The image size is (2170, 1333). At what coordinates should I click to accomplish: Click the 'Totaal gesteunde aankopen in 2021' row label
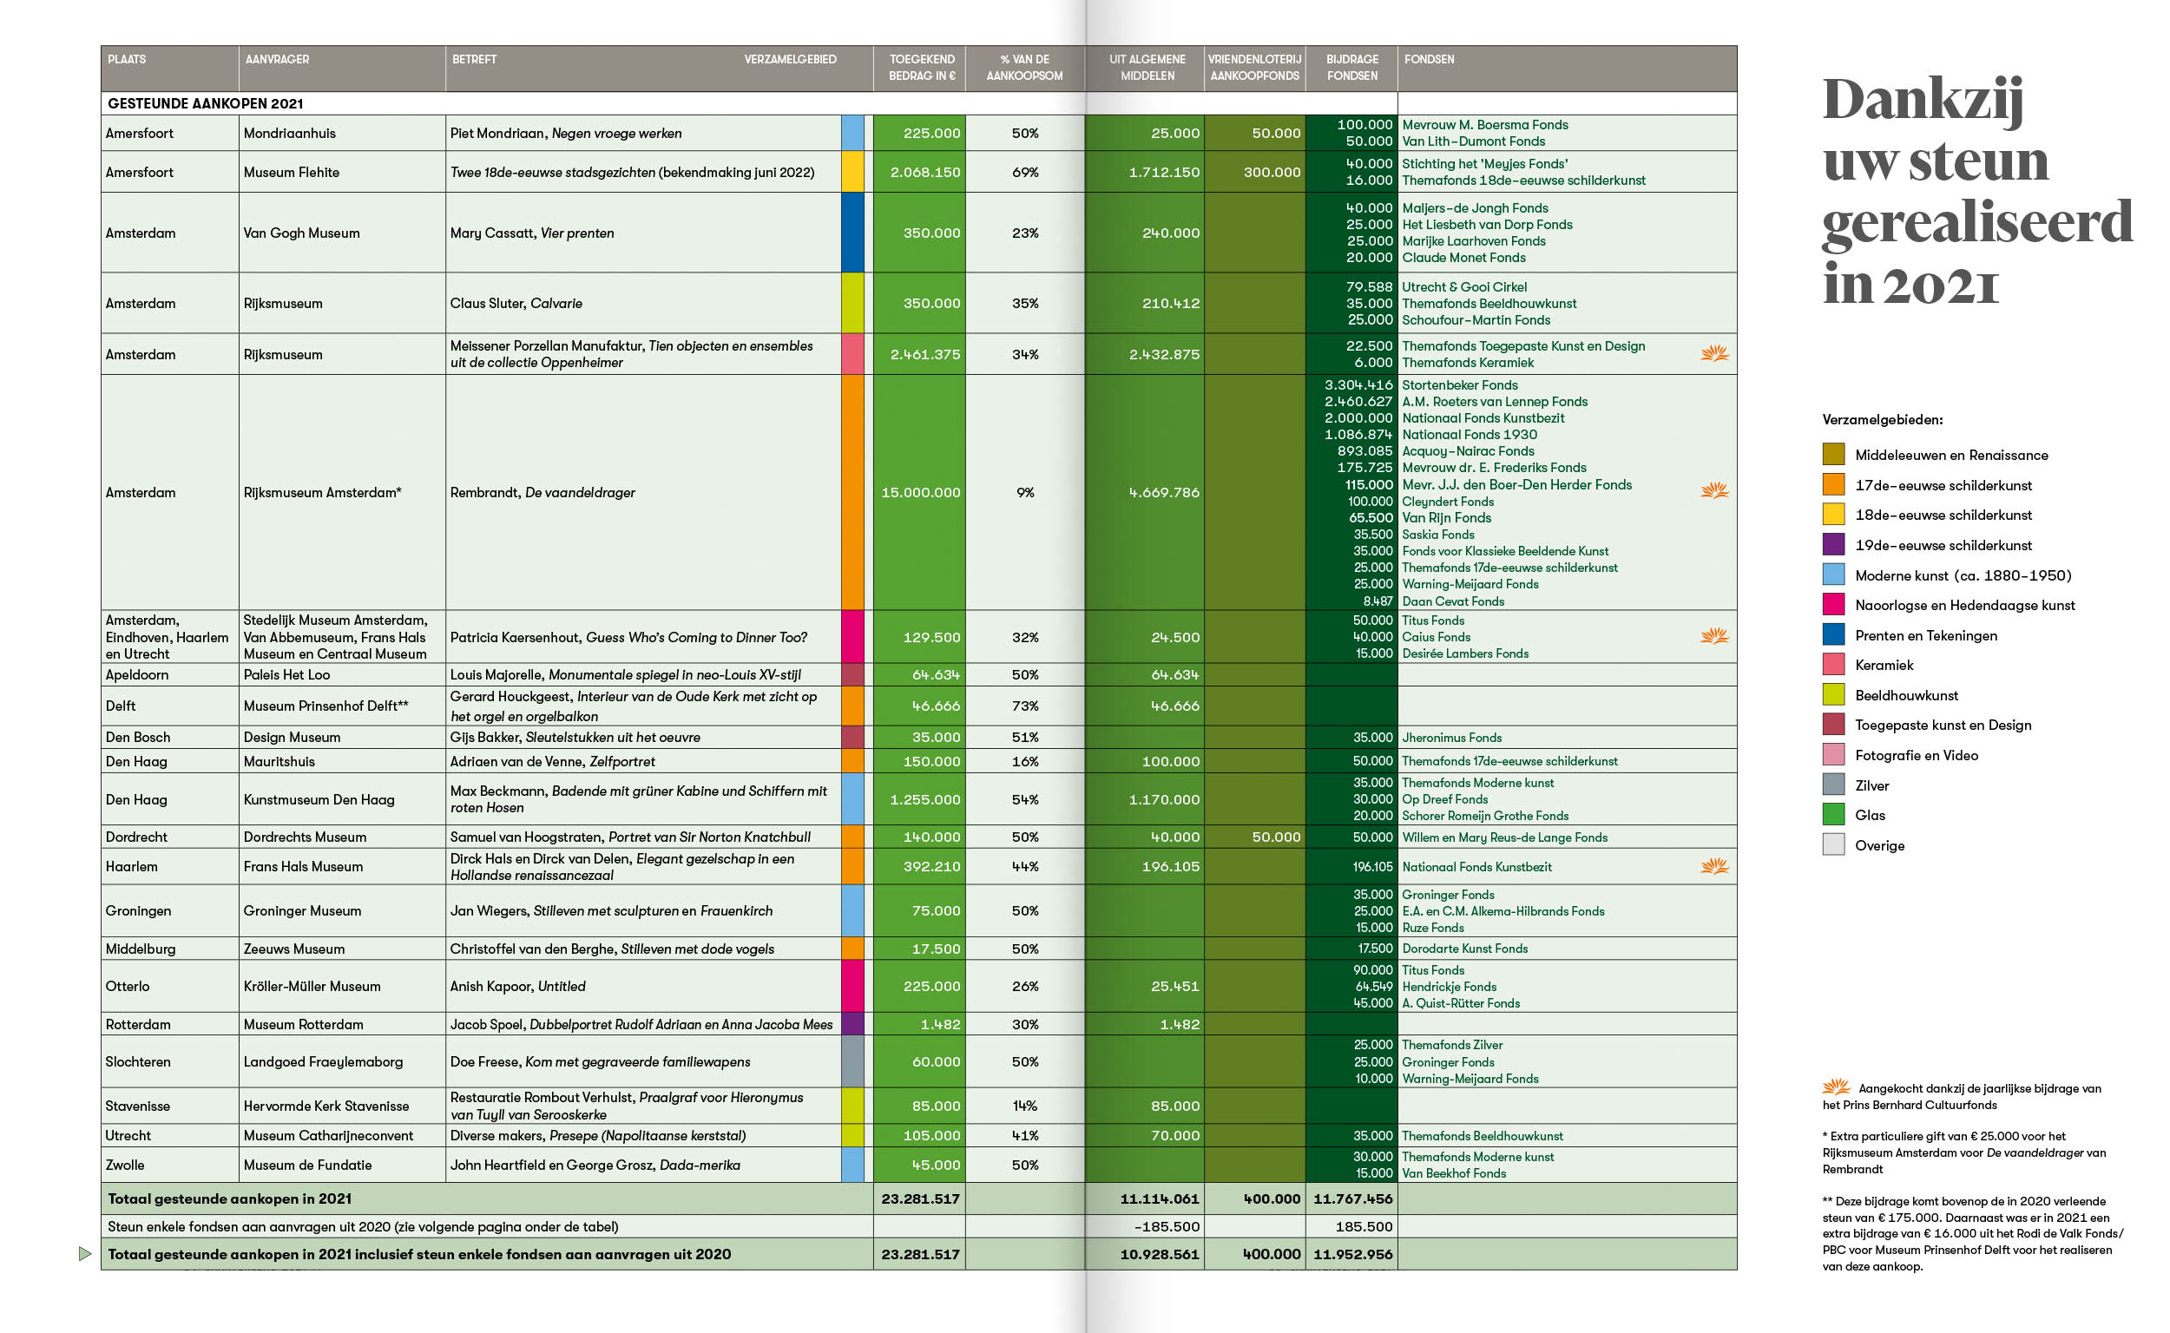(x=229, y=1198)
